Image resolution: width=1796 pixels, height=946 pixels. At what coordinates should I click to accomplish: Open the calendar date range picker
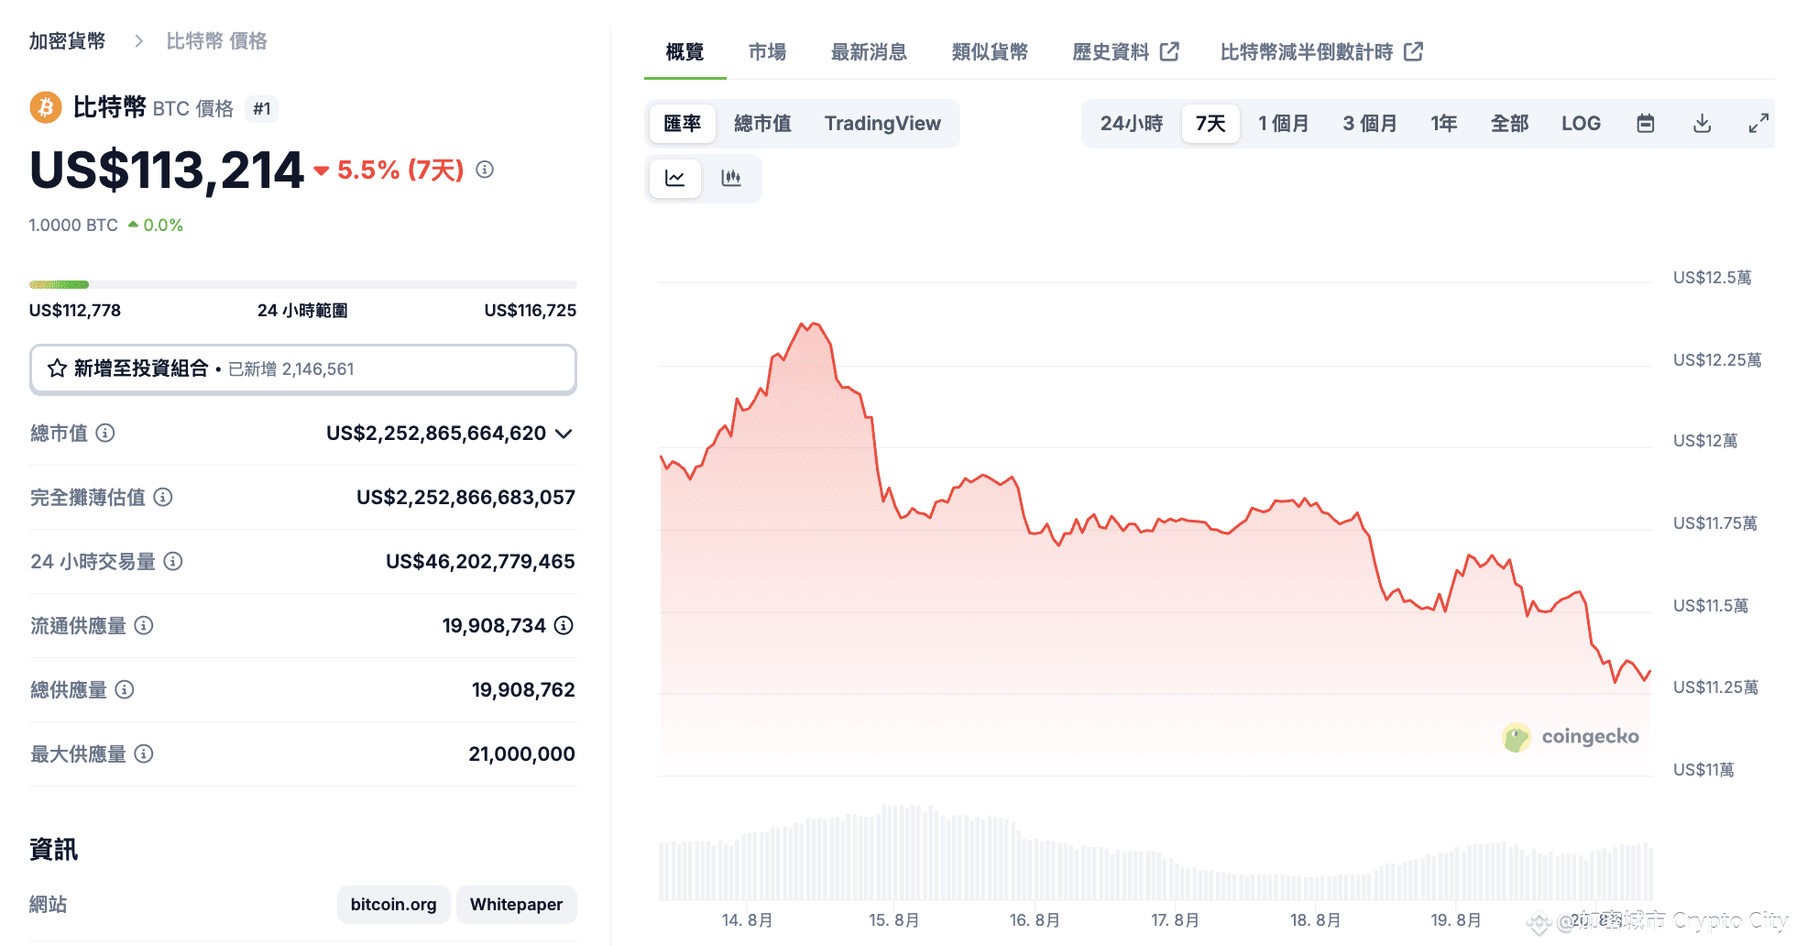click(x=1646, y=124)
